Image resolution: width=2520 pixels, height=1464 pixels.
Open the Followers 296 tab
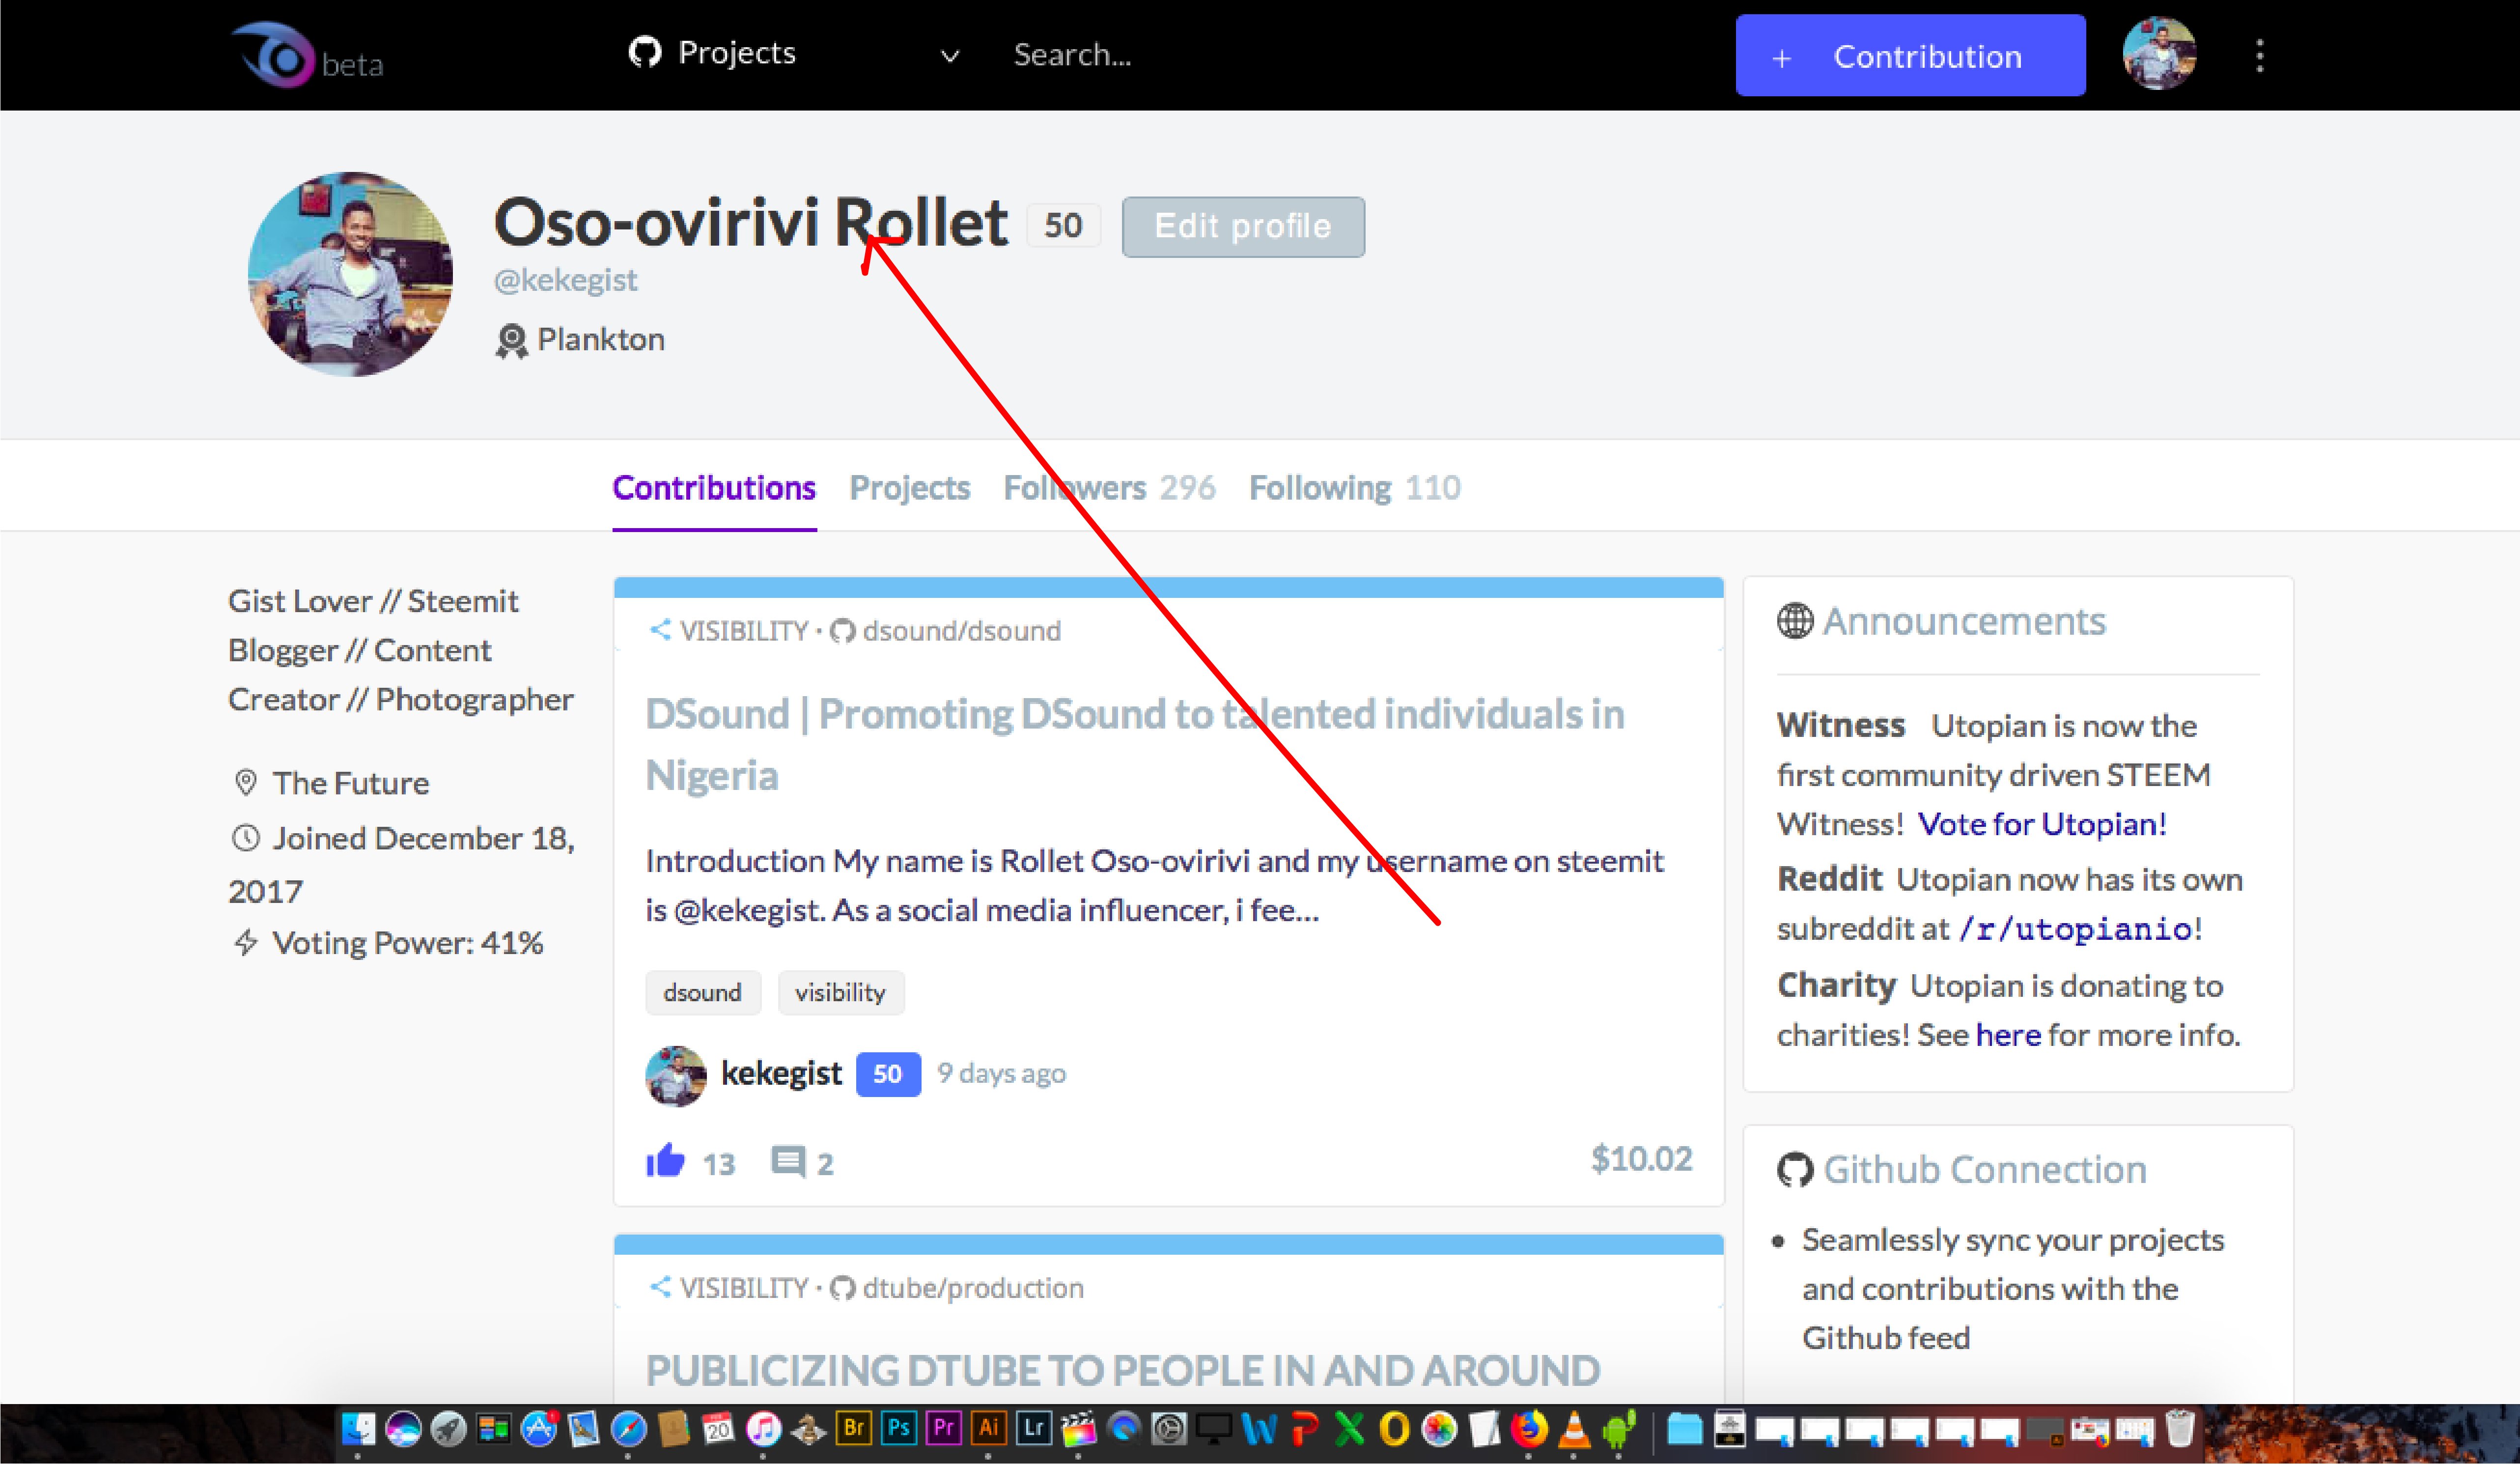(x=1109, y=488)
